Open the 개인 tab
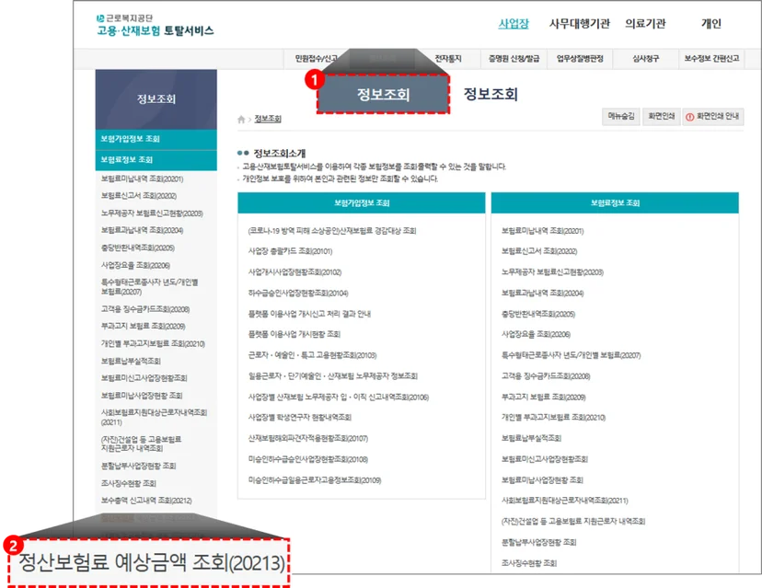 click(711, 23)
